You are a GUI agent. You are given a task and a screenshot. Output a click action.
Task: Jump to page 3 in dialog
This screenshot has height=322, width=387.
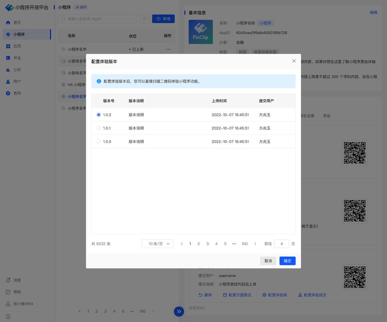pos(207,244)
